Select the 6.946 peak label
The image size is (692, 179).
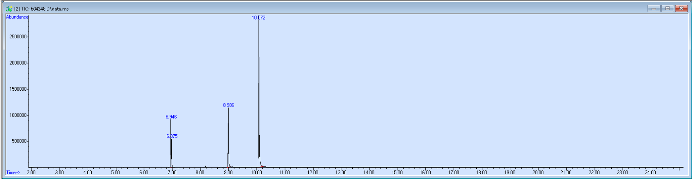[x=171, y=117]
